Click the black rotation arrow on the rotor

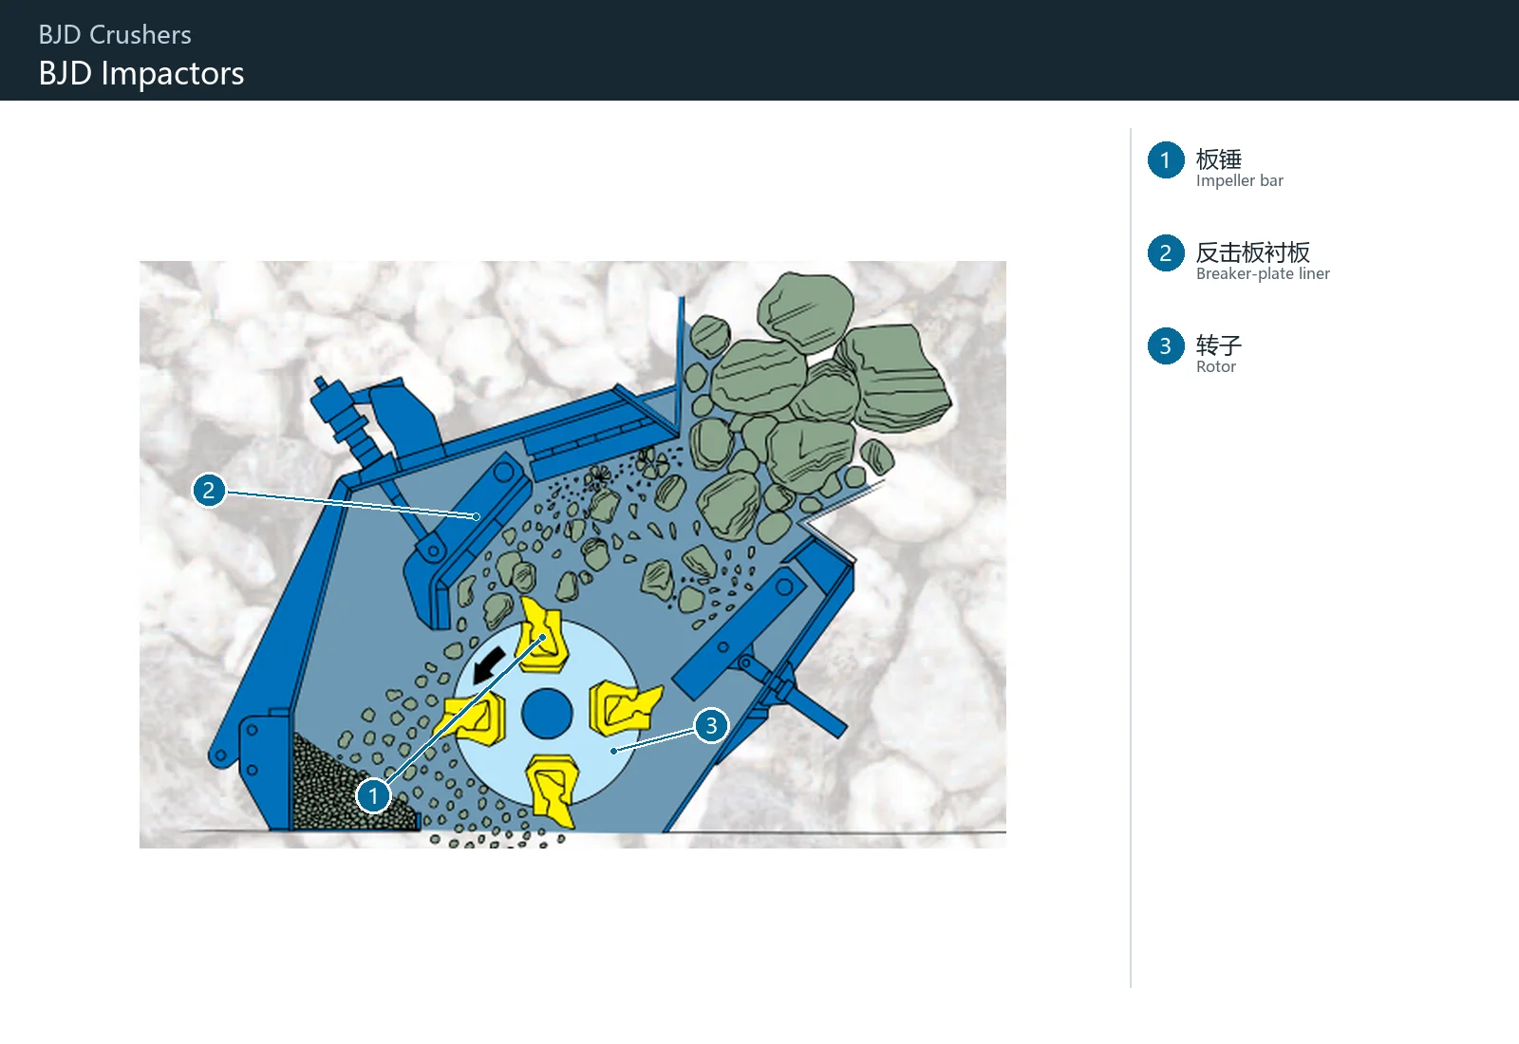pos(489,664)
